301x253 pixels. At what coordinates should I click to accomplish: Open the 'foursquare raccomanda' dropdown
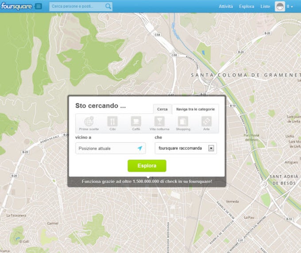(186, 148)
